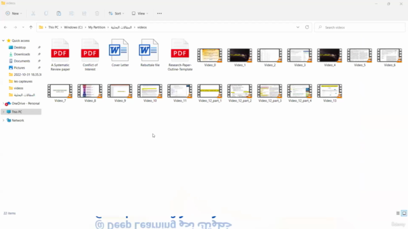Collapse the Quick access tree
This screenshot has height=229, width=408.
[x=3, y=41]
